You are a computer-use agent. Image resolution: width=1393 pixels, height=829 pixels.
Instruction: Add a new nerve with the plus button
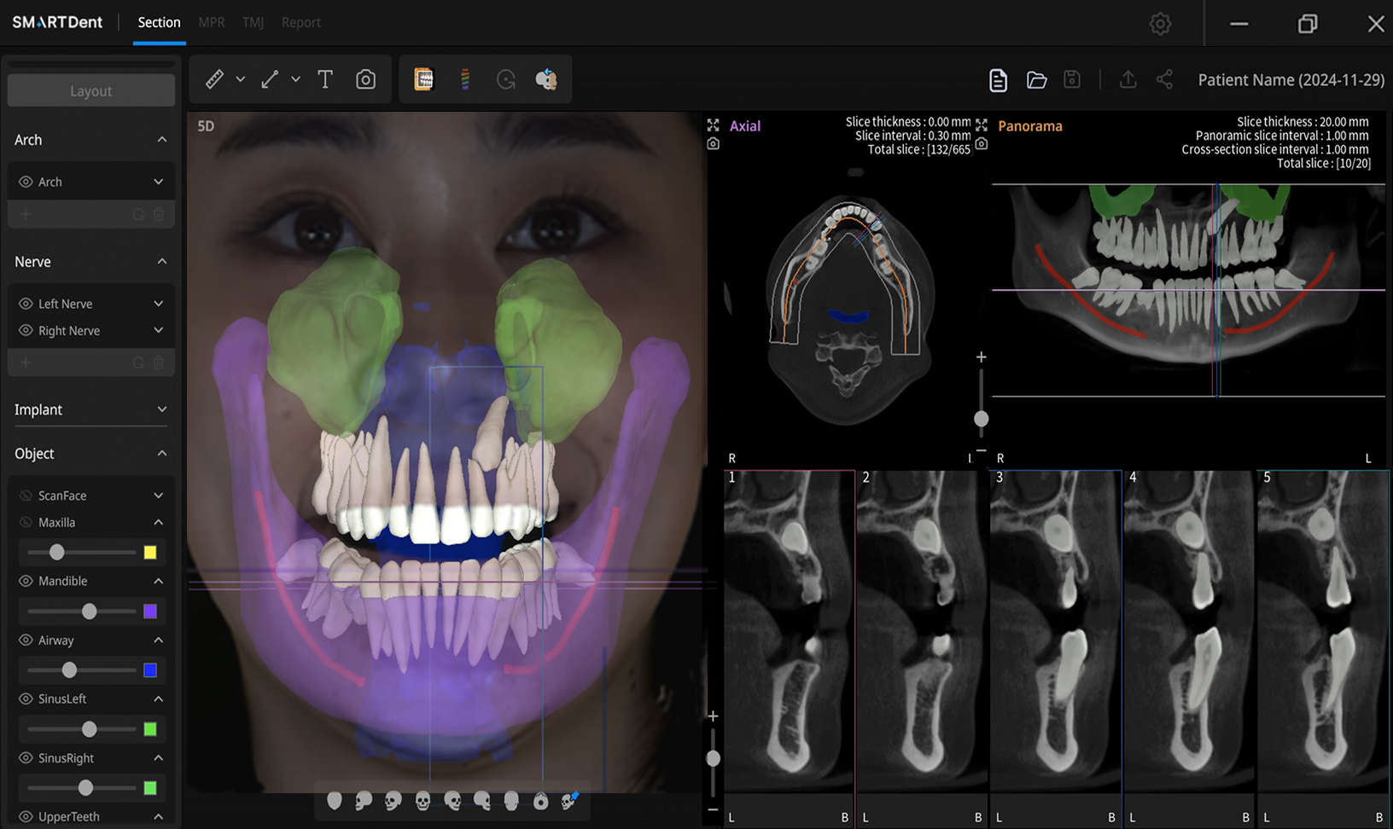[x=26, y=362]
